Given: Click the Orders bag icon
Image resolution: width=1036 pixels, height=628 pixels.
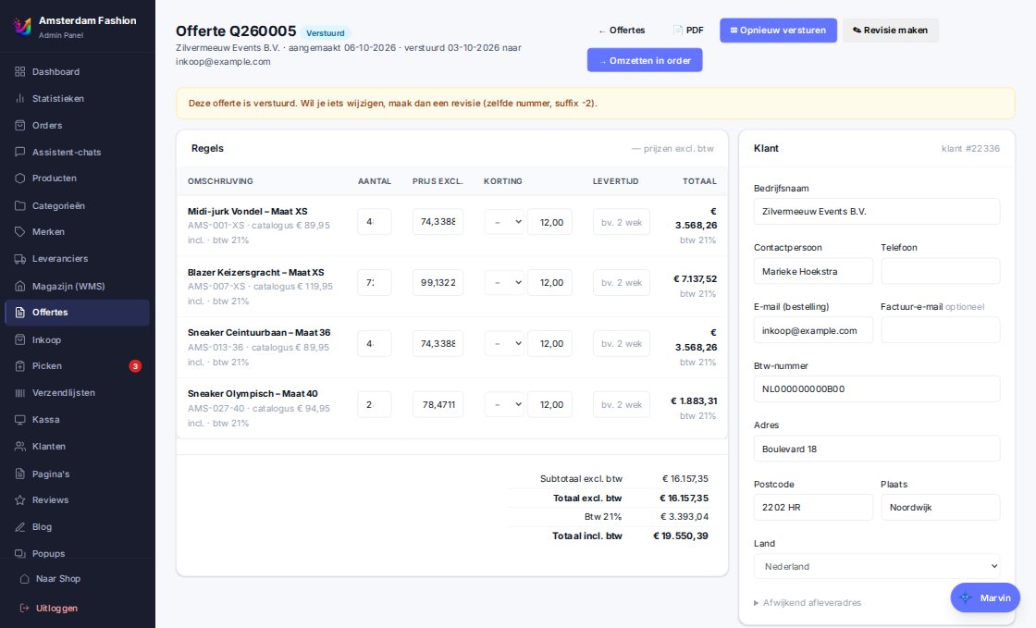Looking at the screenshot, I should (x=19, y=126).
